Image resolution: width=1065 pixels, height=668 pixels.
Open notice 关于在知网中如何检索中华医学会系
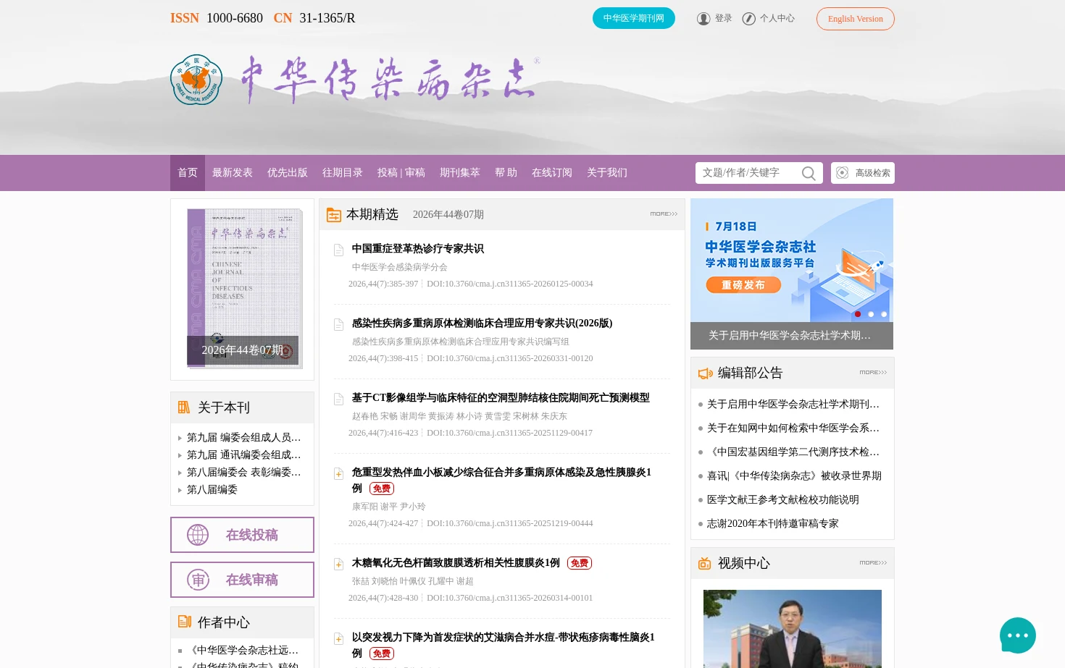click(793, 428)
